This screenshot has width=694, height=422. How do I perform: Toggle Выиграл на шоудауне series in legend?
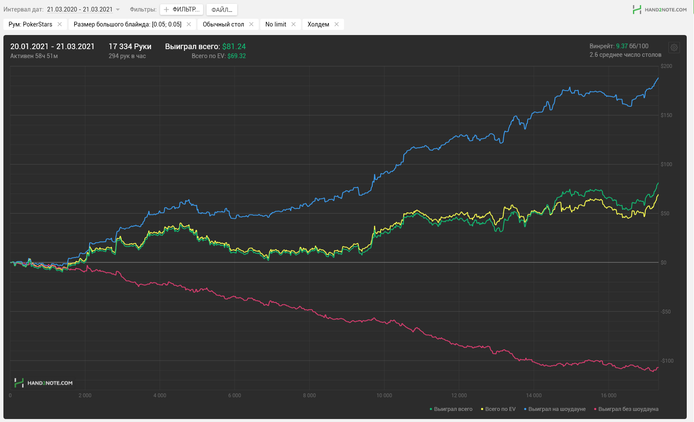(555, 409)
